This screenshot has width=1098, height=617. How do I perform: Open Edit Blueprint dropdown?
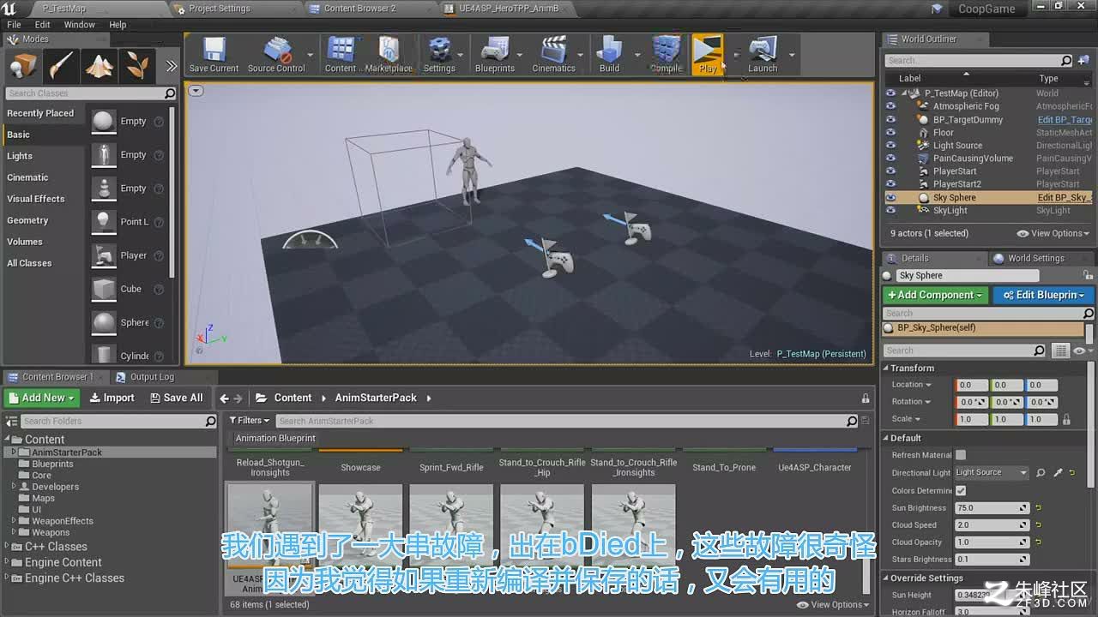1044,295
